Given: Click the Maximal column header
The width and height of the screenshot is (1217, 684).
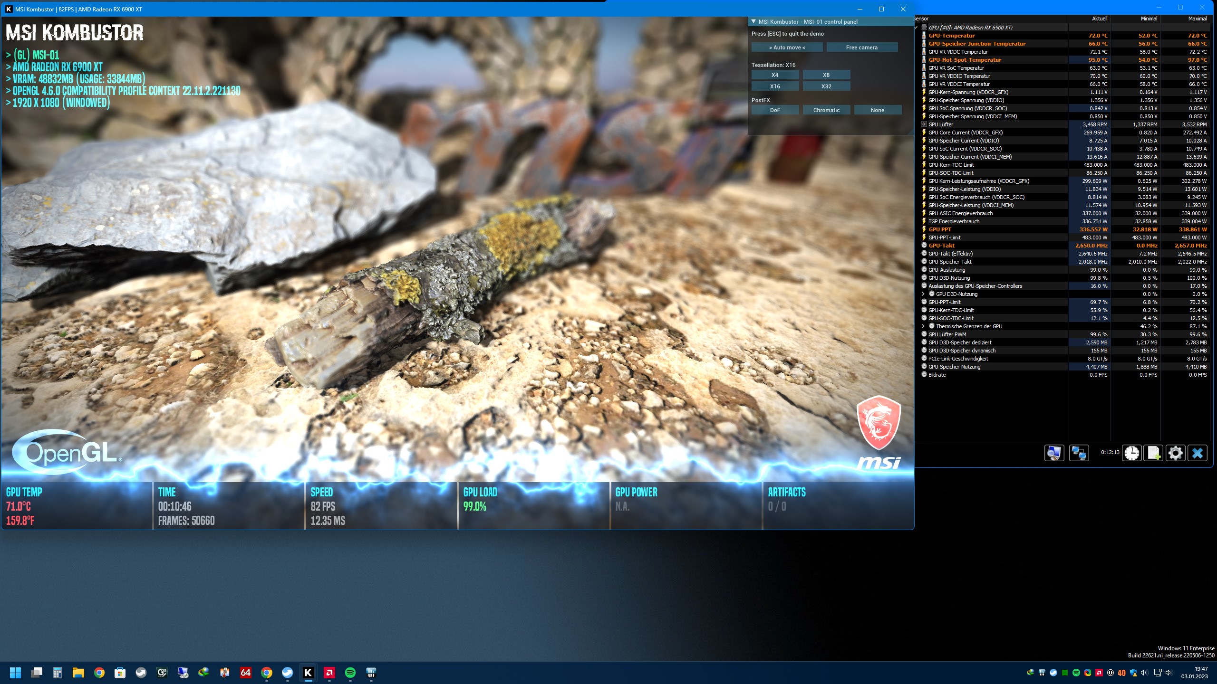Looking at the screenshot, I should pyautogui.click(x=1197, y=19).
